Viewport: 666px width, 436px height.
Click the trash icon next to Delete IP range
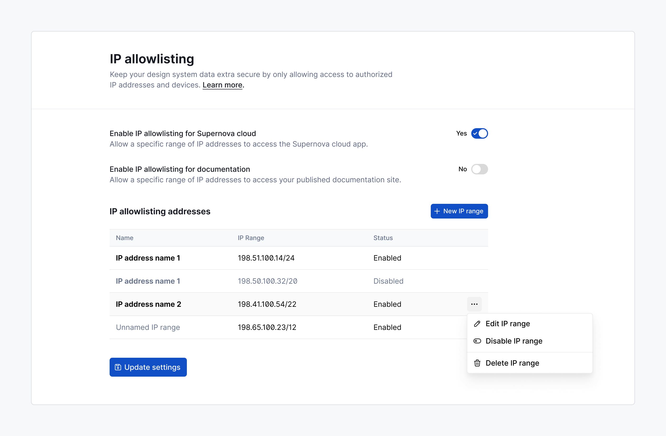[477, 363]
